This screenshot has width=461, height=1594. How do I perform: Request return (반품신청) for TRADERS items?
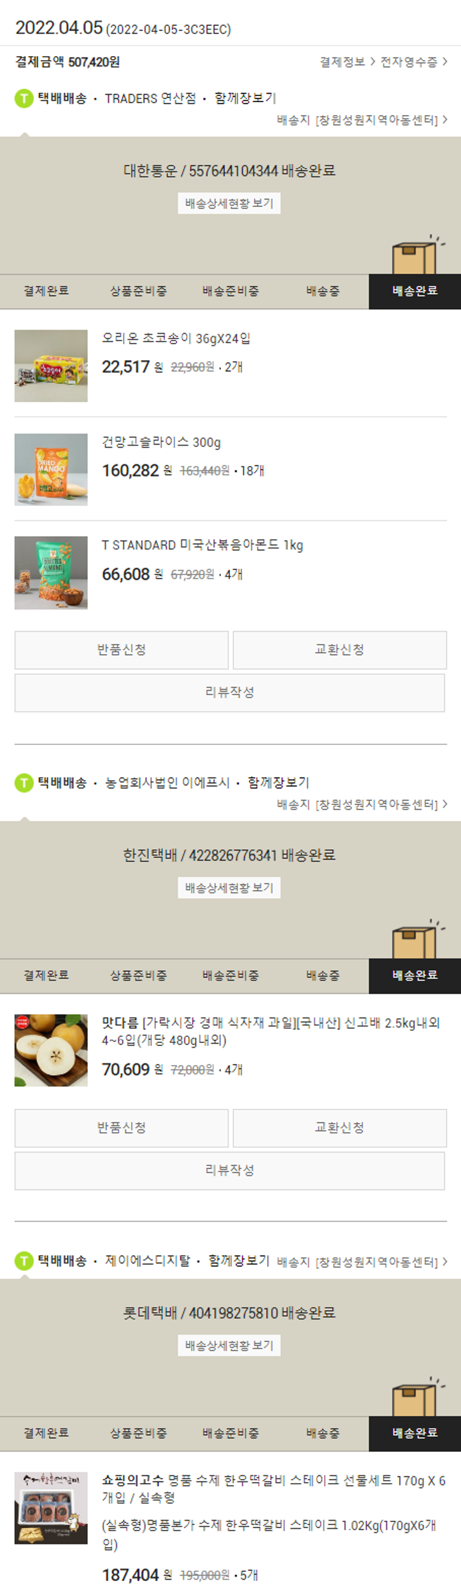pos(122,650)
